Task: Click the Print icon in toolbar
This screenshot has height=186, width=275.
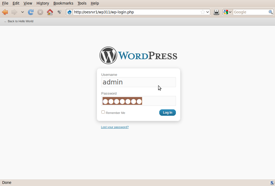Action: 216,12
